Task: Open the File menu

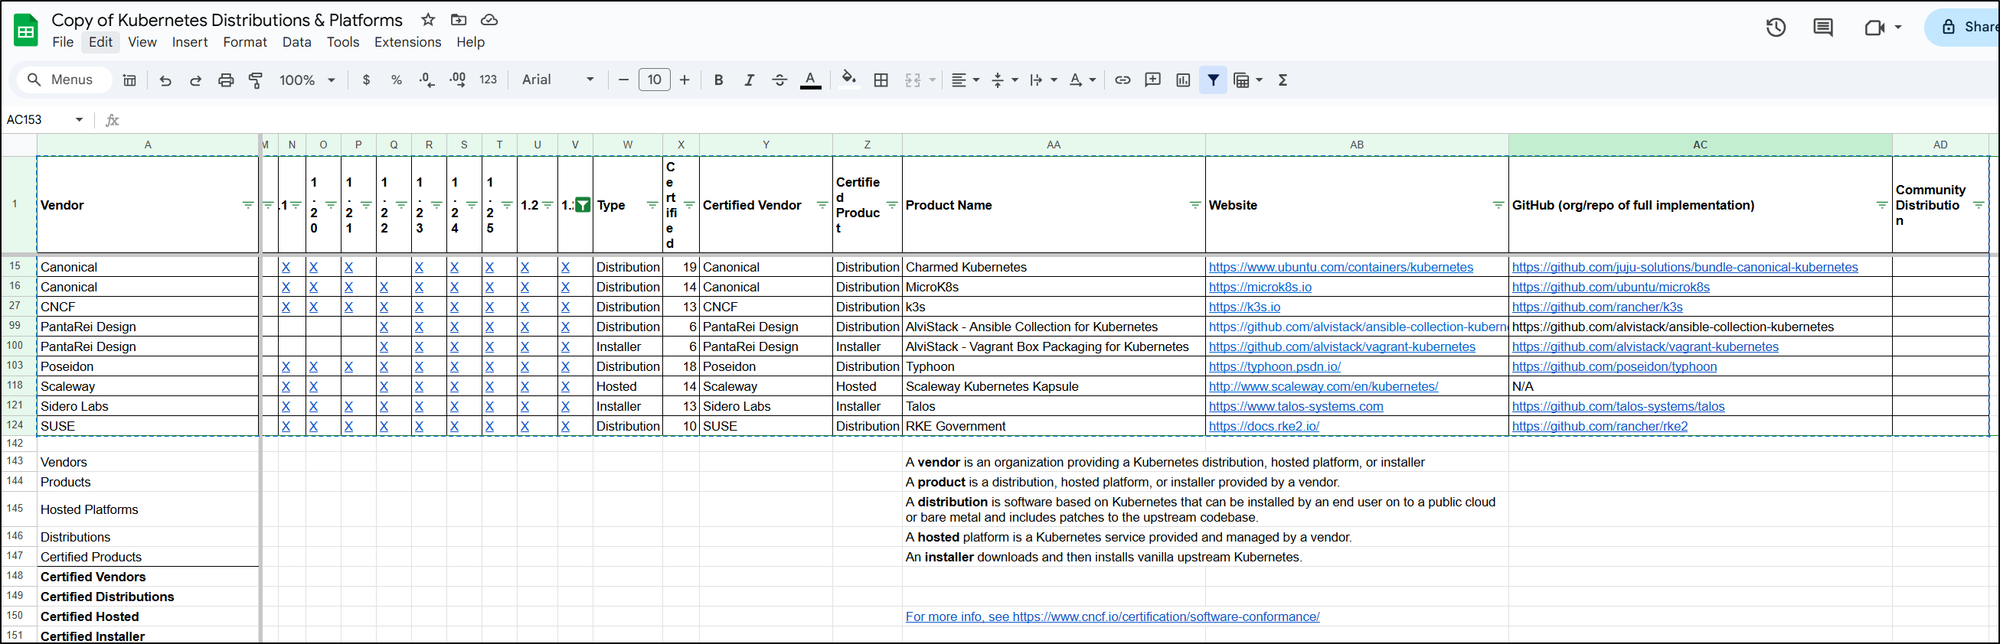Action: 63,42
